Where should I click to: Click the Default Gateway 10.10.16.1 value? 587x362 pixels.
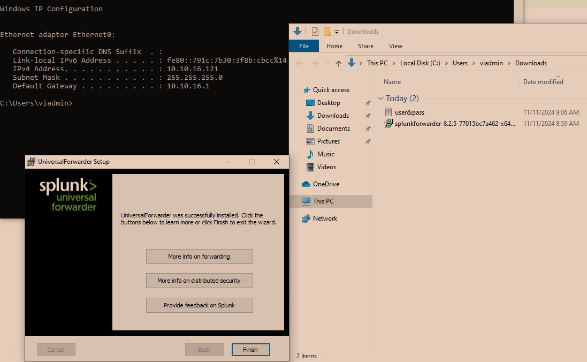click(188, 86)
